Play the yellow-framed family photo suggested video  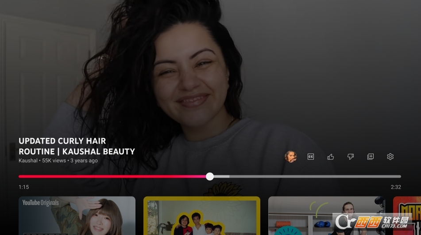pos(202,216)
